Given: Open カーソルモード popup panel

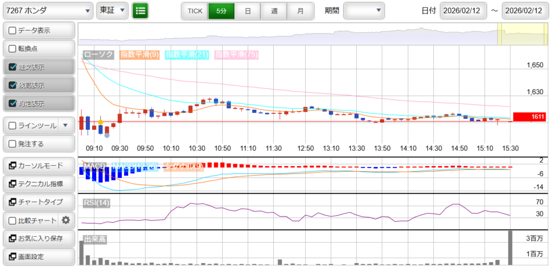Looking at the screenshot, I should [x=38, y=165].
